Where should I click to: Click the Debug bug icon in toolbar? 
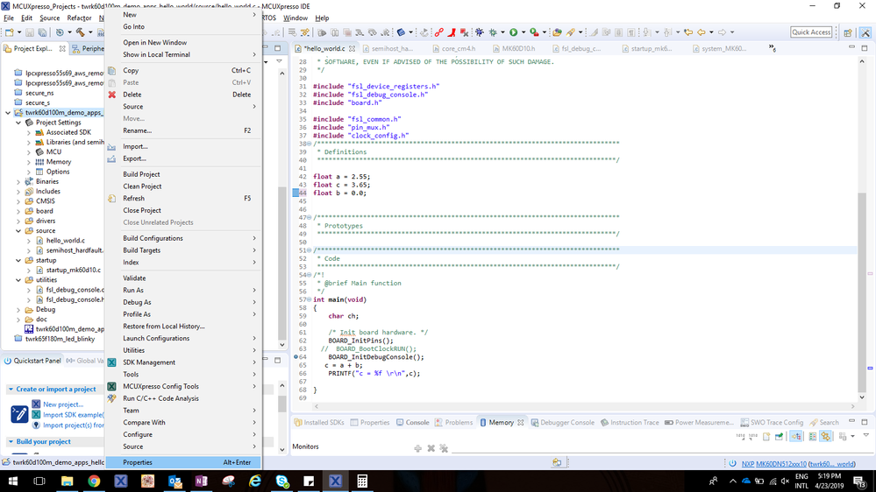tap(480, 32)
